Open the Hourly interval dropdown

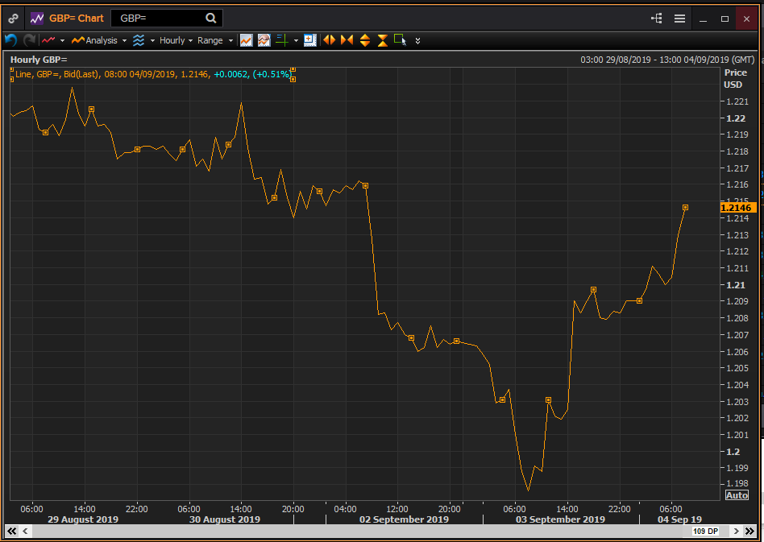pyautogui.click(x=176, y=40)
